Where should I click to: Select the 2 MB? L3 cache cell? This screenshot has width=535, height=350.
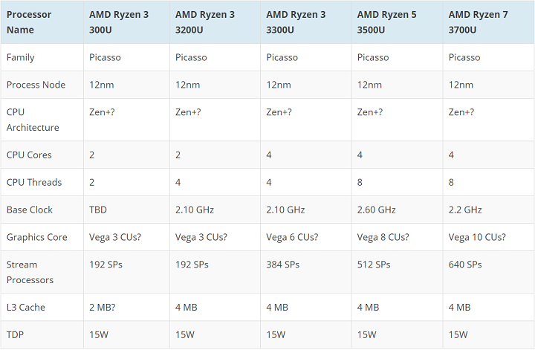tap(104, 307)
